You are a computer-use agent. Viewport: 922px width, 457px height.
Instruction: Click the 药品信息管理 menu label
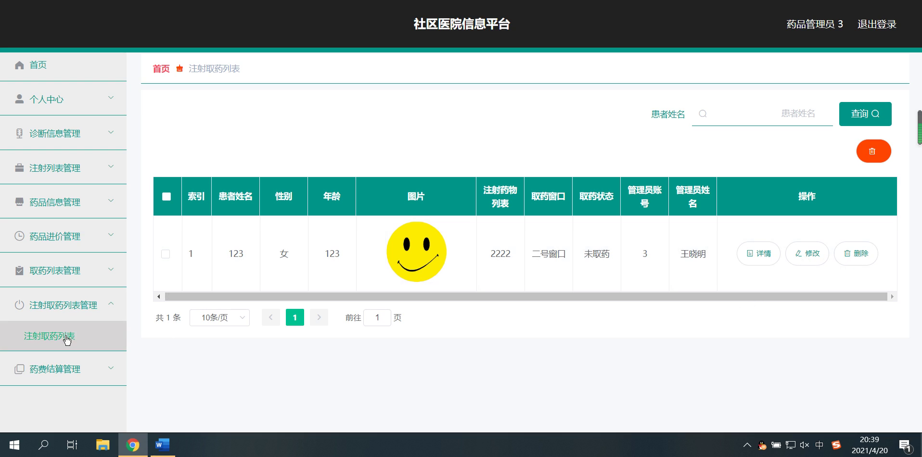click(55, 202)
